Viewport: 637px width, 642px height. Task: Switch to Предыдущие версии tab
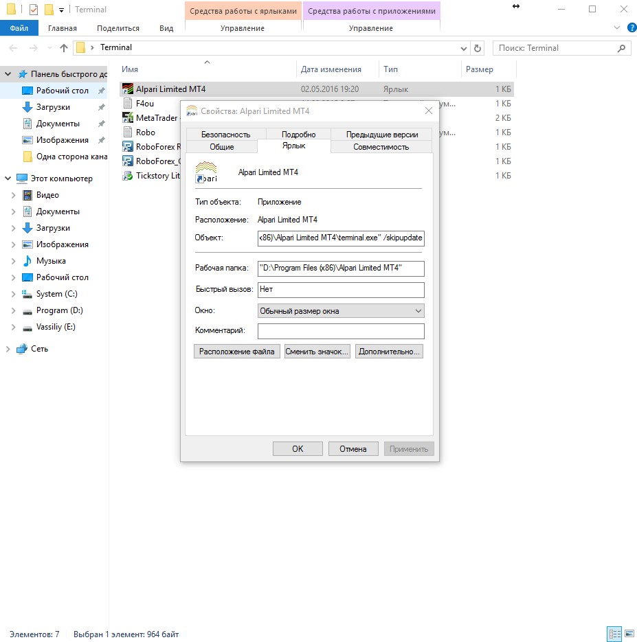click(x=382, y=135)
